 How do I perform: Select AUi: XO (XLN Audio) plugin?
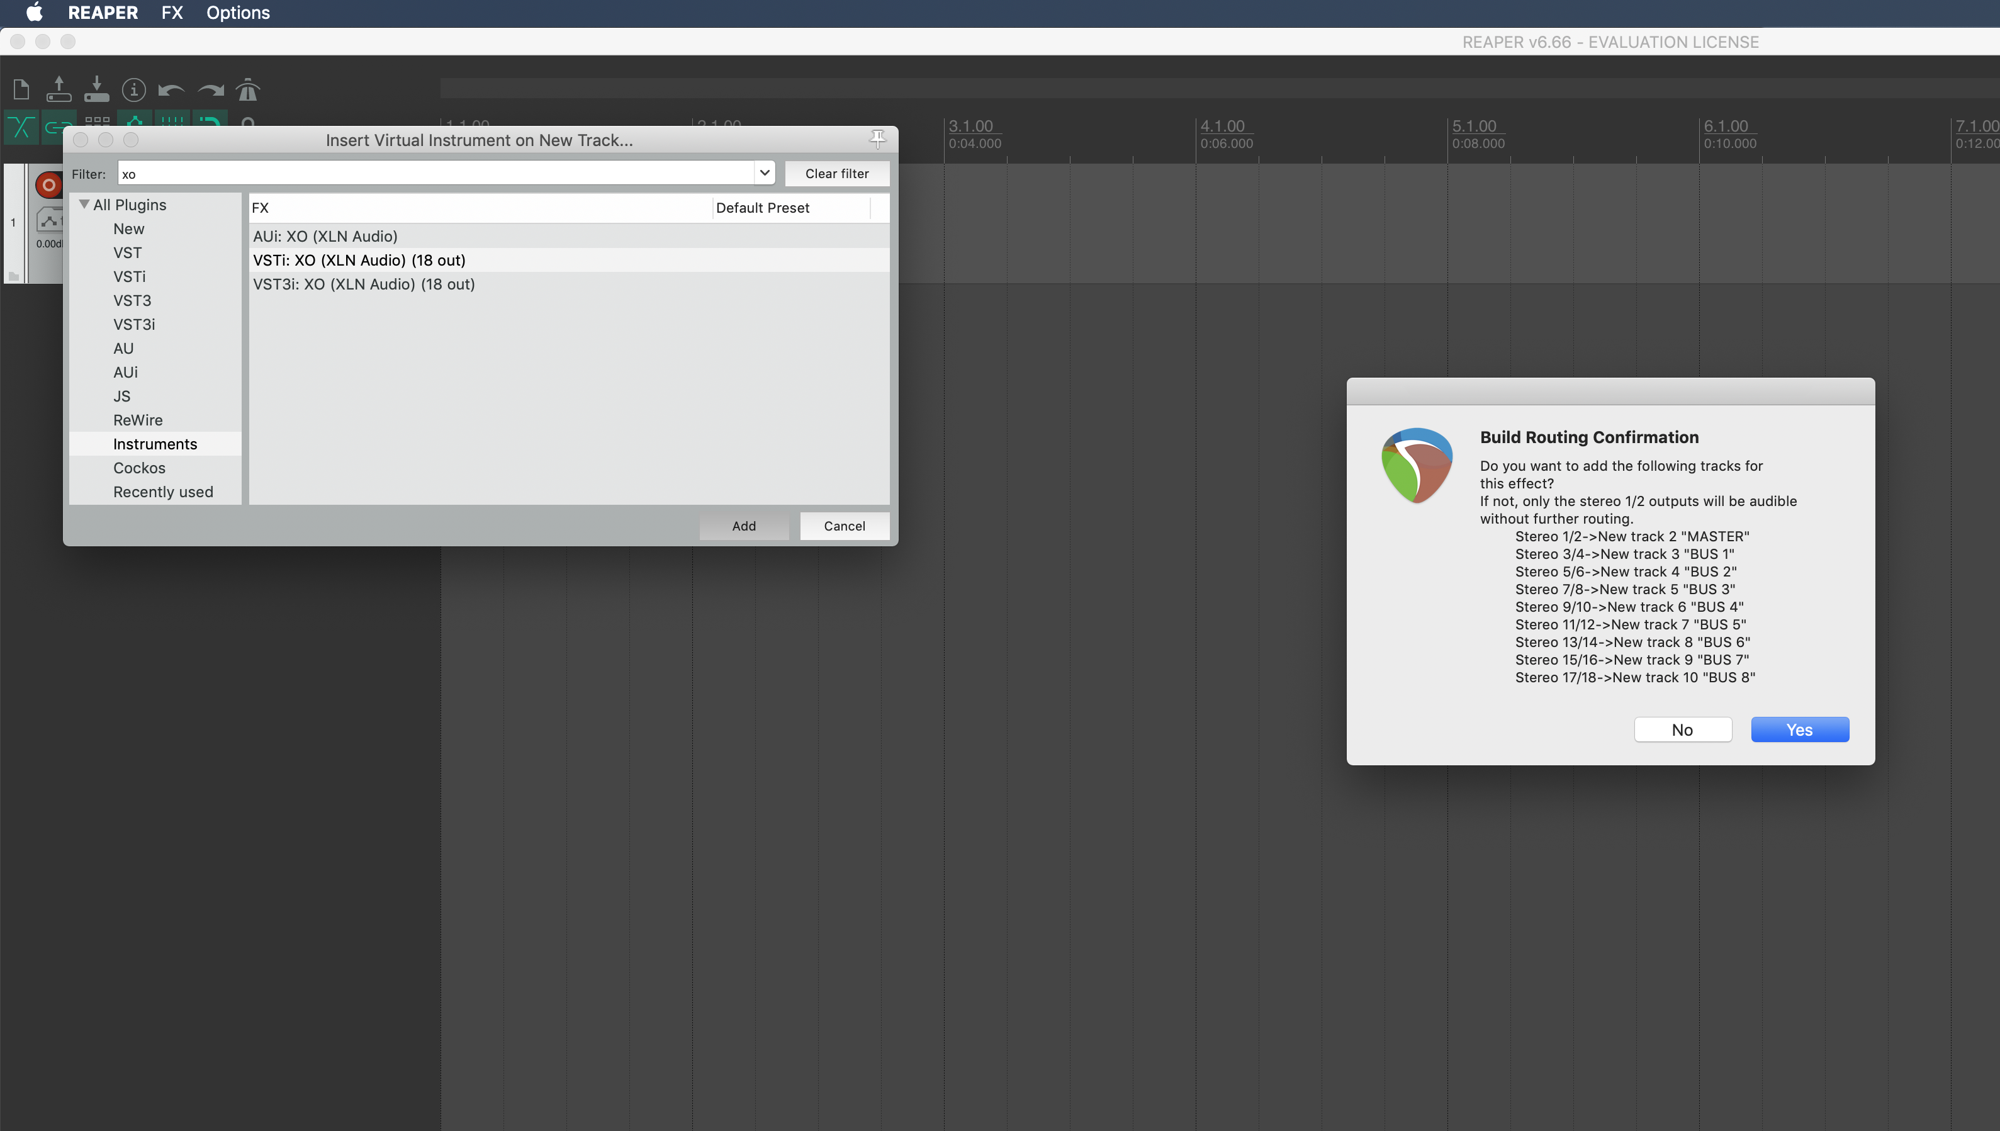[x=568, y=236]
